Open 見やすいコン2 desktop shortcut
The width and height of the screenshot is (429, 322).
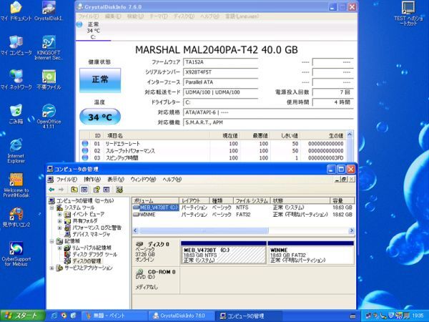(x=16, y=217)
